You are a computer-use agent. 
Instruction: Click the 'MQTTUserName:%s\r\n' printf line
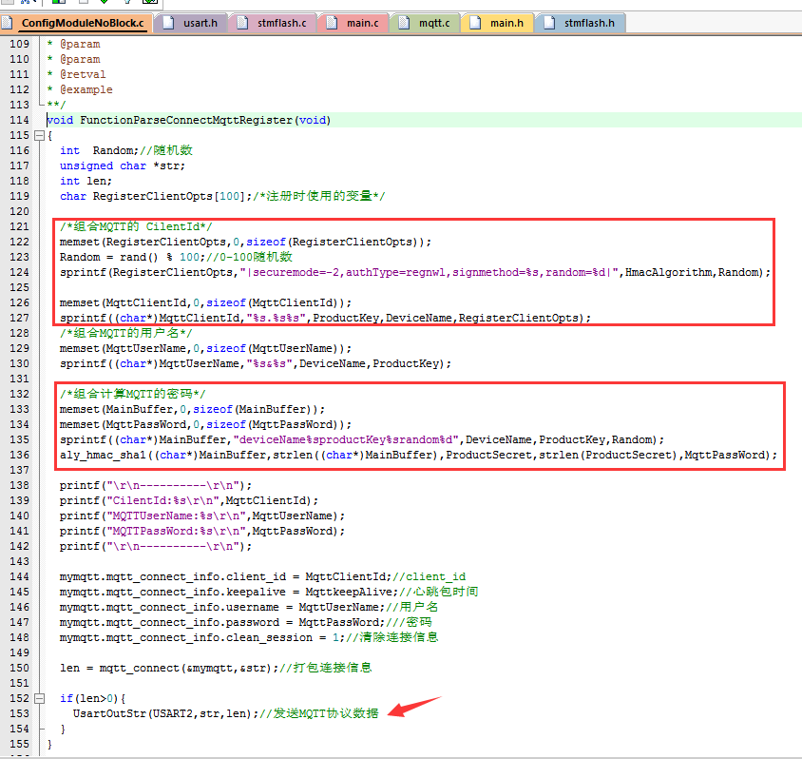pos(202,516)
